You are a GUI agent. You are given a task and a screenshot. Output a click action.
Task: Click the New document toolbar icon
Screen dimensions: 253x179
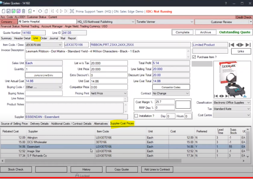(x=3, y=11)
